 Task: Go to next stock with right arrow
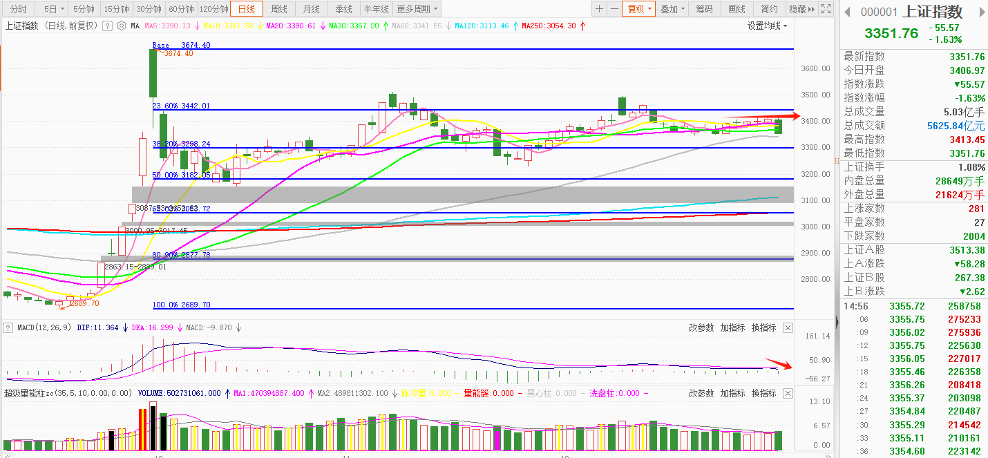pos(981,12)
